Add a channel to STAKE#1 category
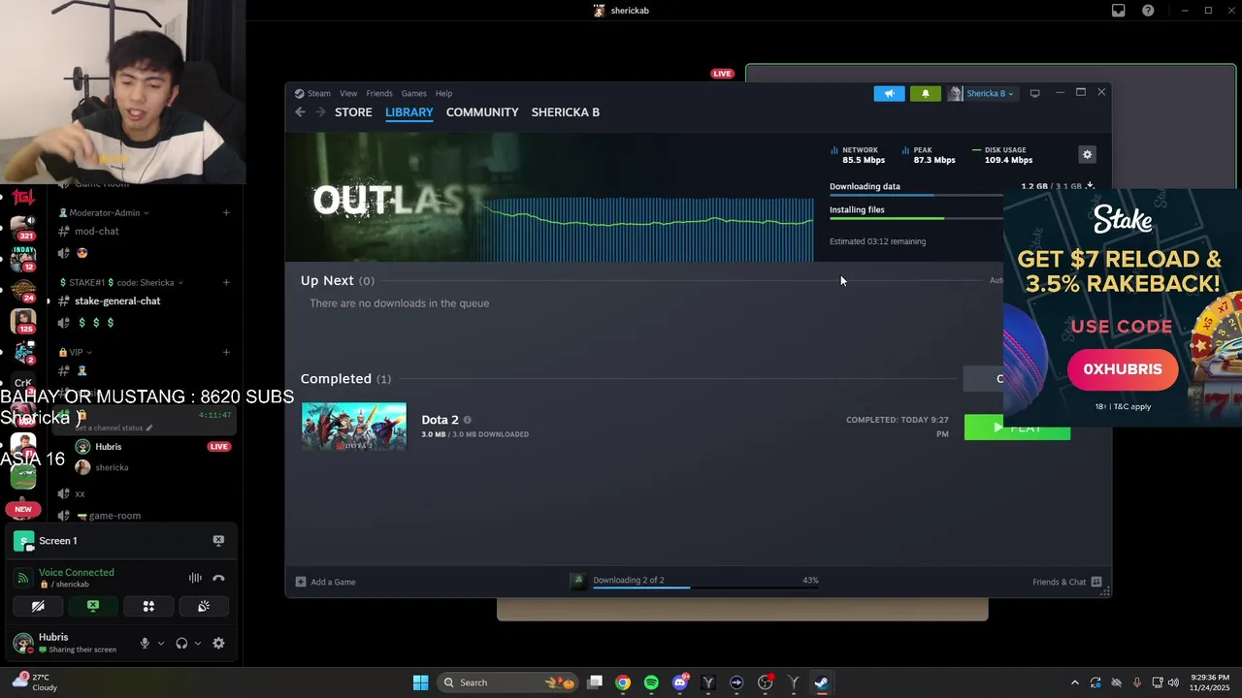This screenshot has height=698, width=1242. pos(226,282)
